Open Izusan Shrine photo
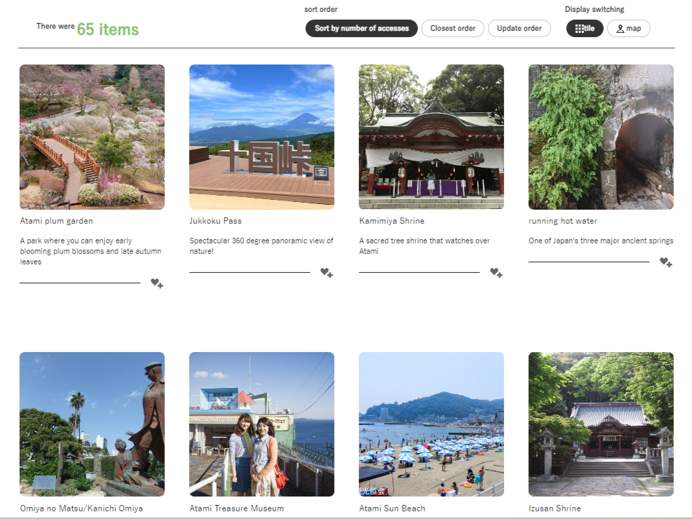692x519 pixels. (601, 424)
